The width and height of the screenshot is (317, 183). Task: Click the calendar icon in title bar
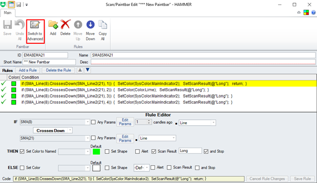11,4
